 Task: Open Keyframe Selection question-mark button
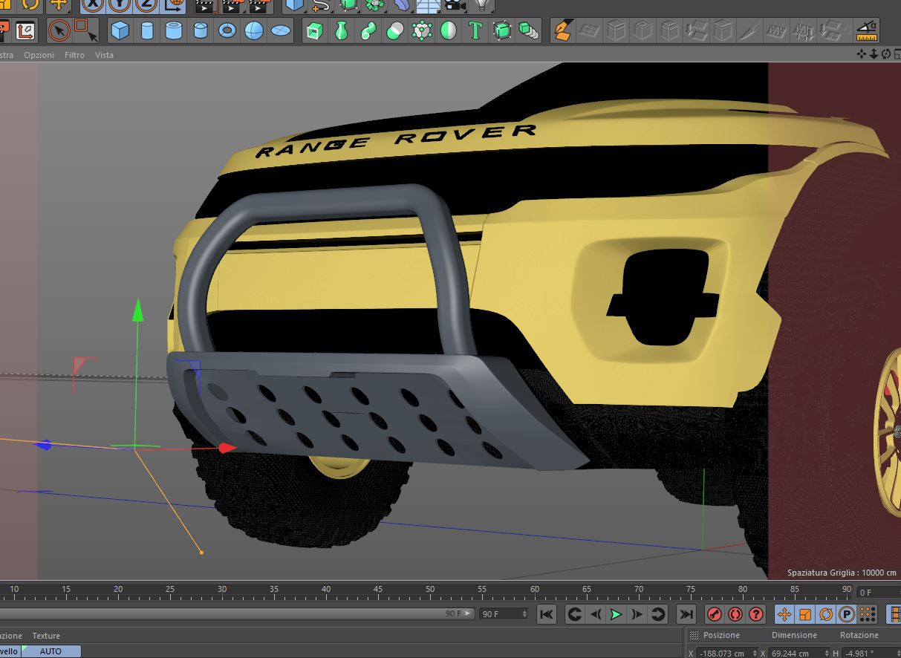coord(756,614)
